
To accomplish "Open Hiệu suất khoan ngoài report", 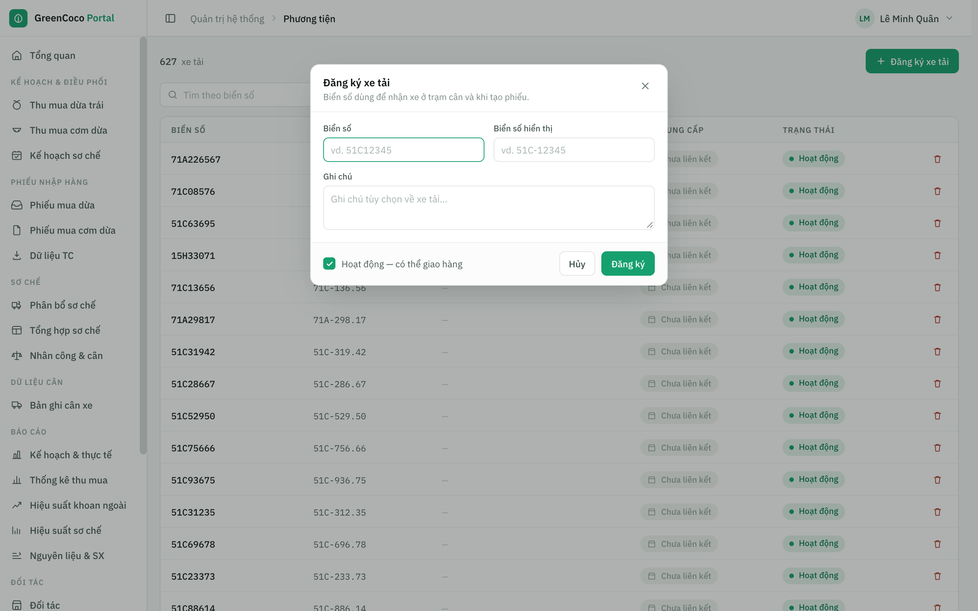I will click(70, 505).
